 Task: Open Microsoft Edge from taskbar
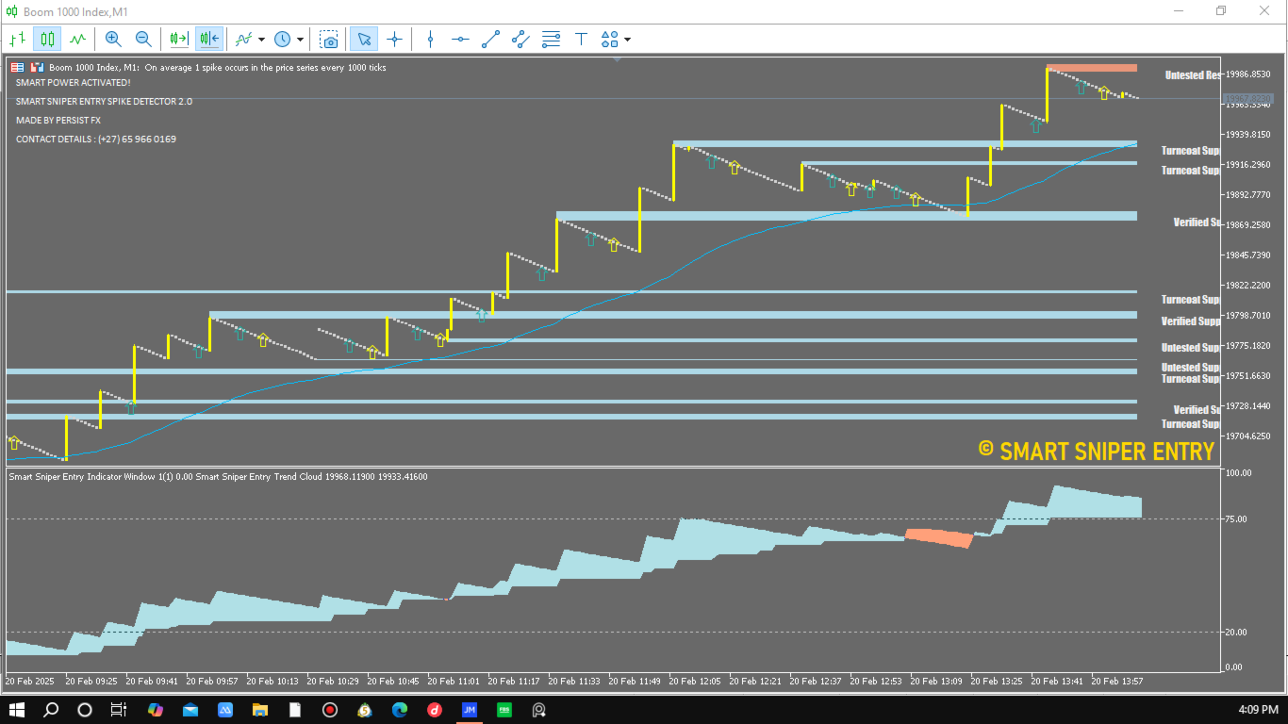pyautogui.click(x=400, y=709)
